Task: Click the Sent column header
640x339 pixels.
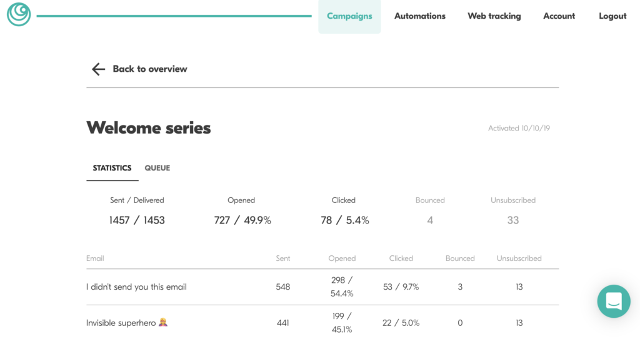Action: pyautogui.click(x=282, y=258)
